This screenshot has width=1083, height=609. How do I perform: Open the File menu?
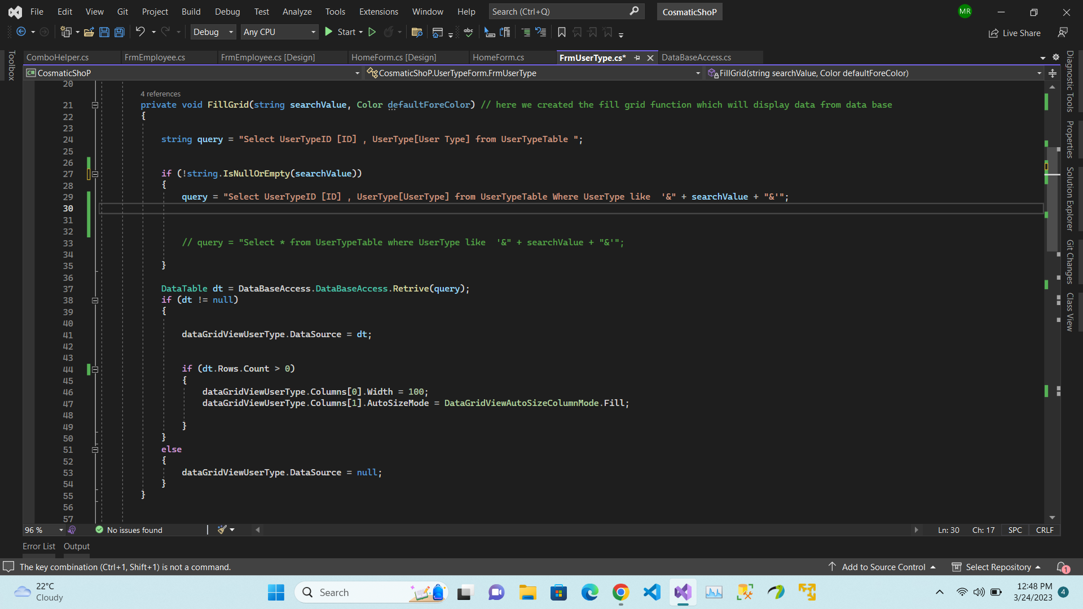point(37,11)
